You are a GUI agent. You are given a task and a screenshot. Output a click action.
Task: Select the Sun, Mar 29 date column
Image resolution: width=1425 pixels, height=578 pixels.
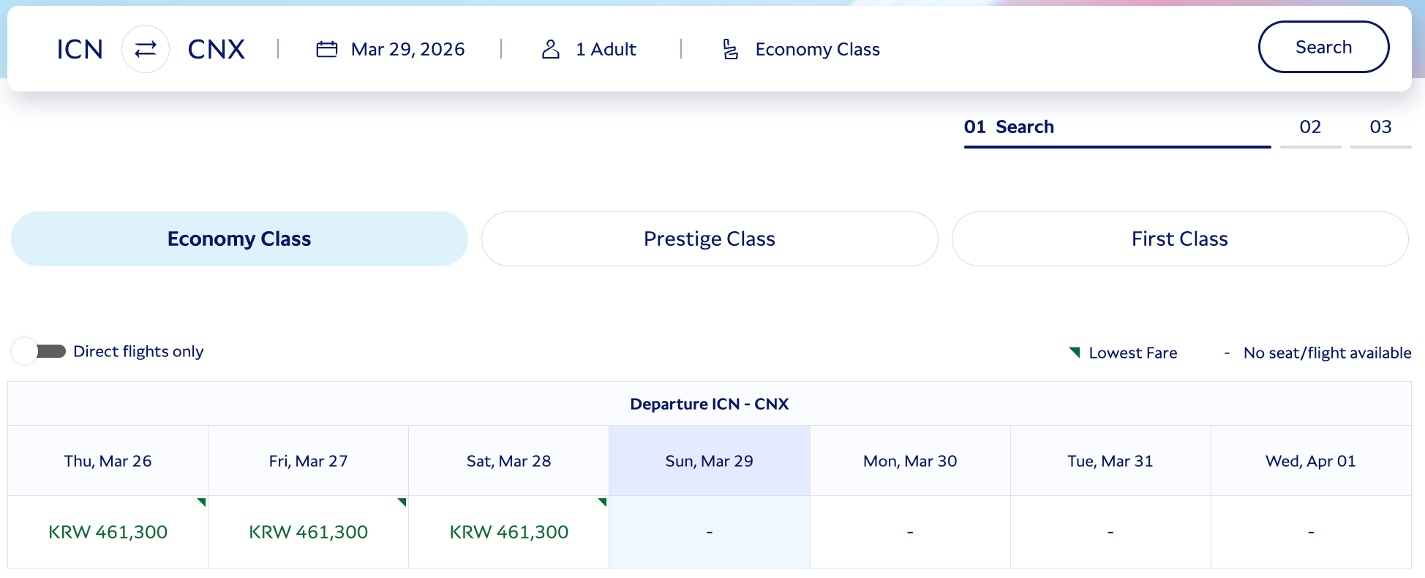coord(709,461)
